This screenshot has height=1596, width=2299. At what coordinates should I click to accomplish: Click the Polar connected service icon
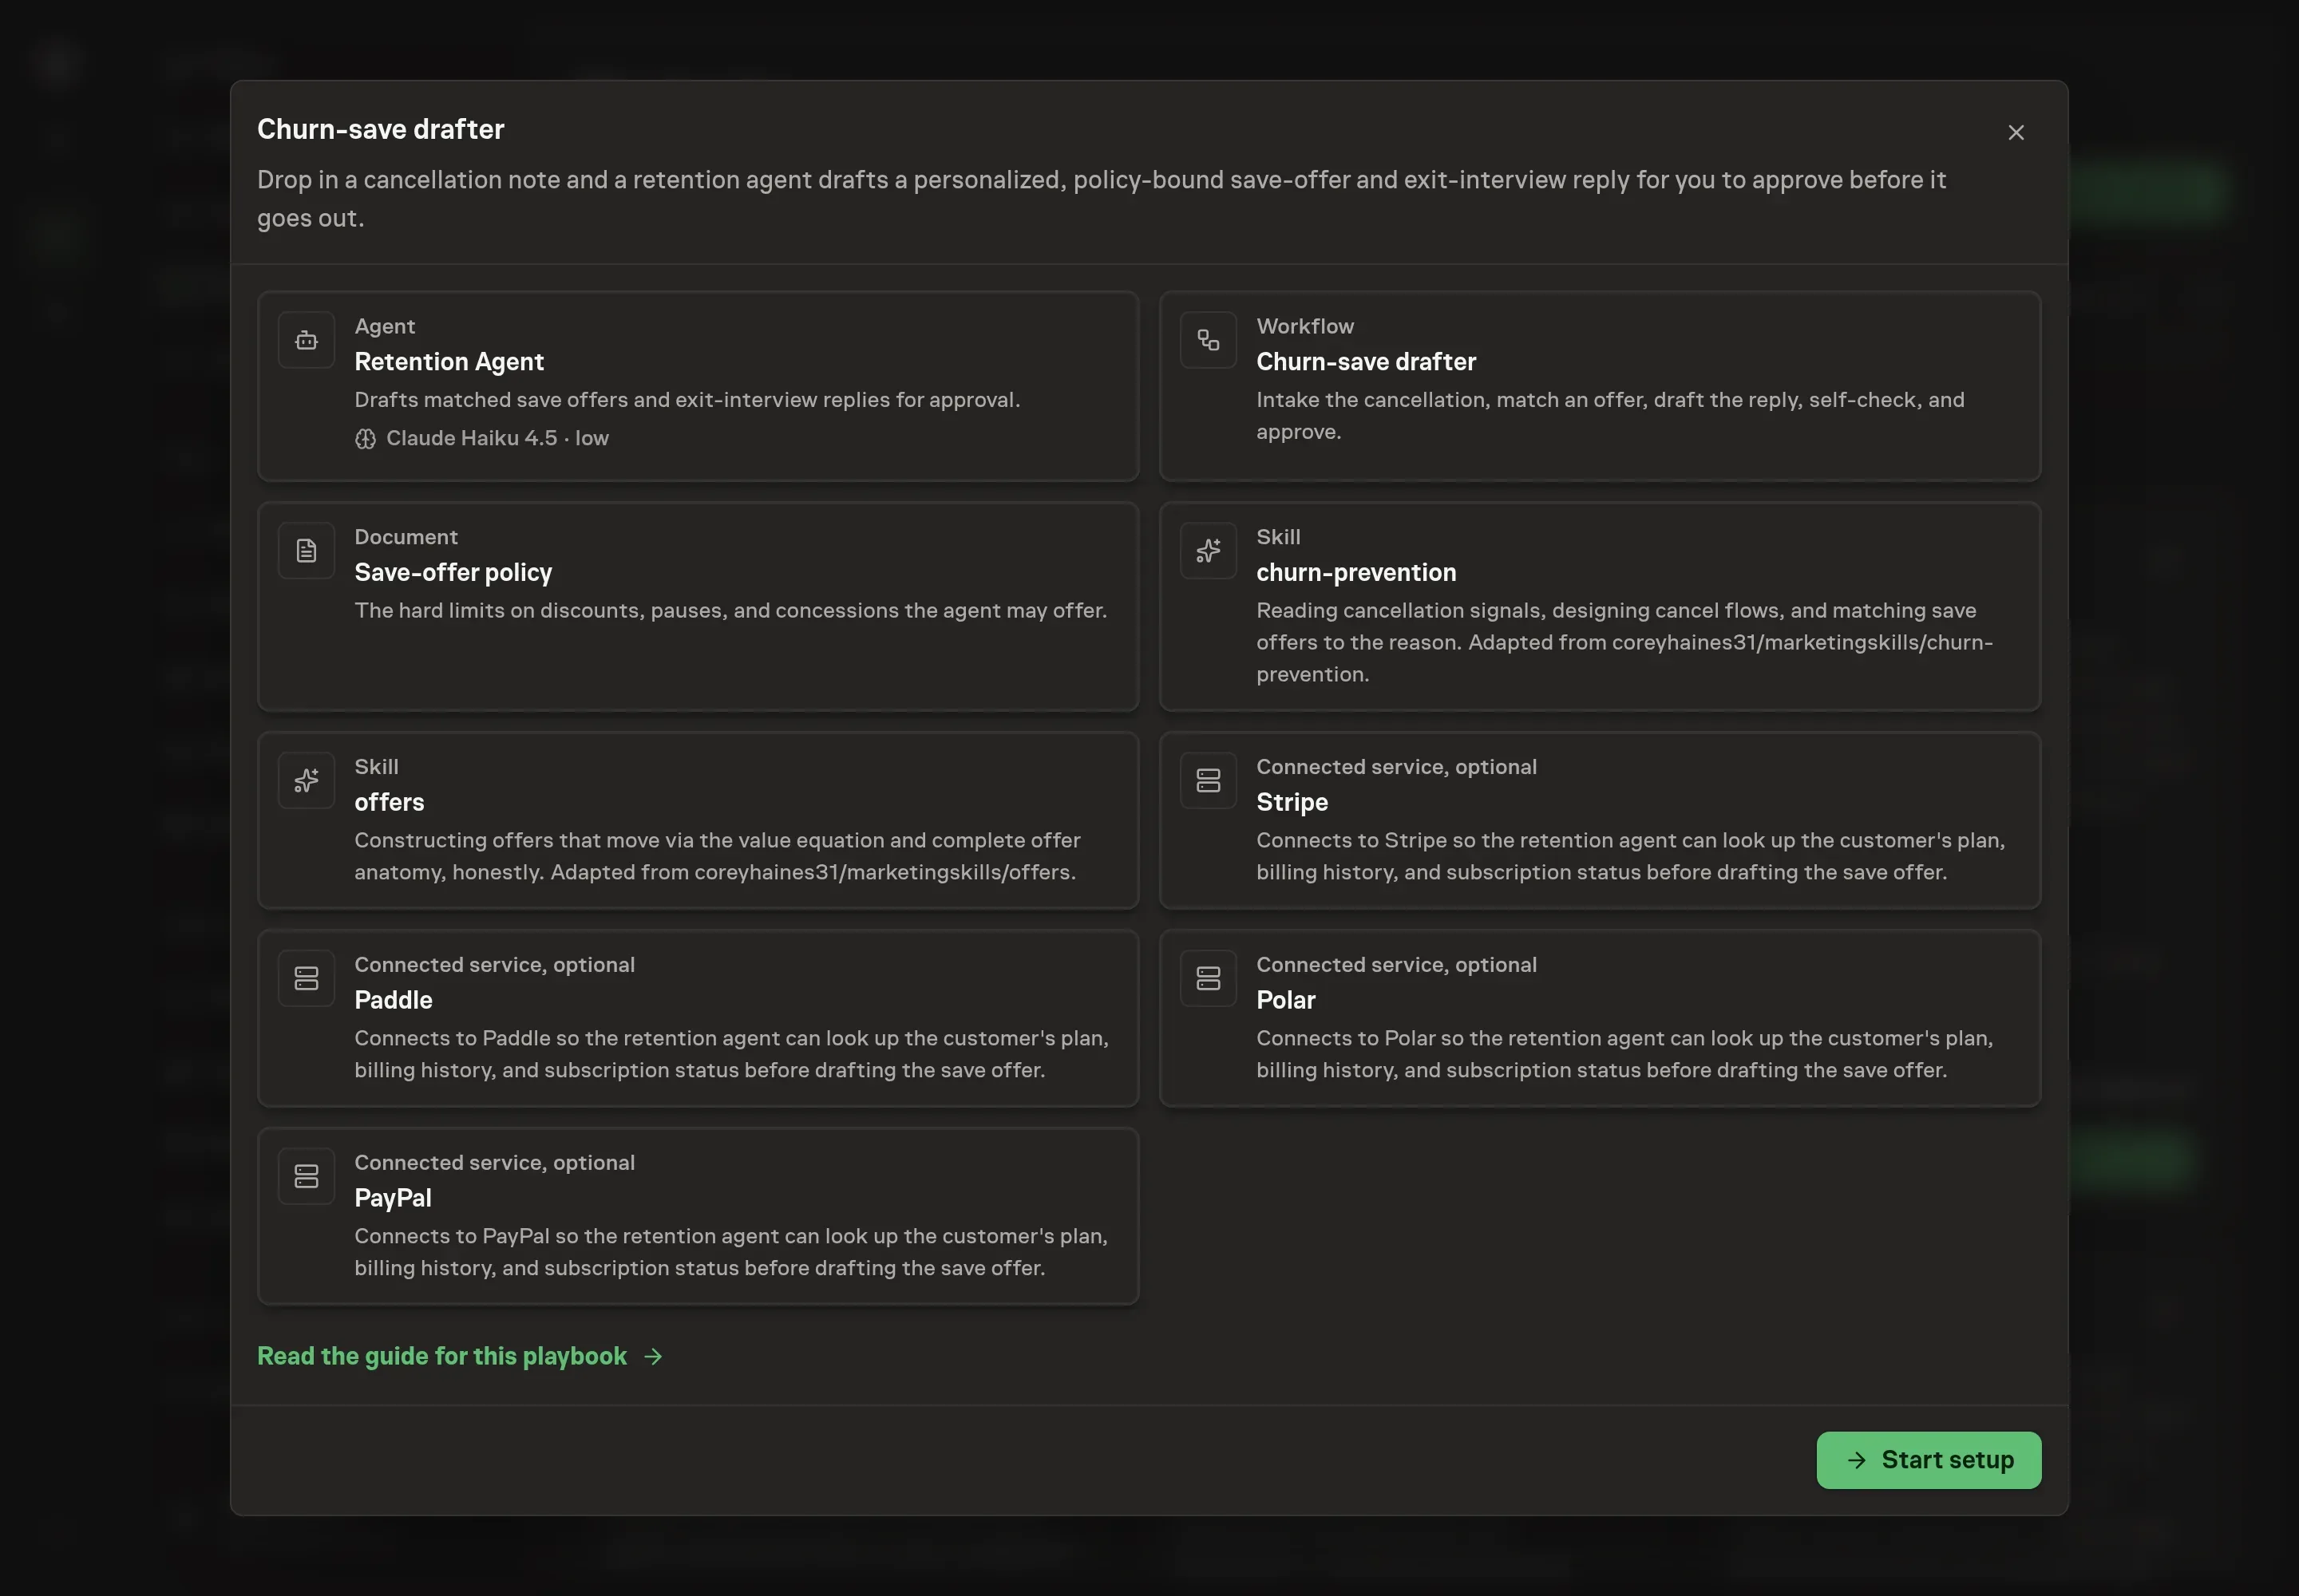1208,979
